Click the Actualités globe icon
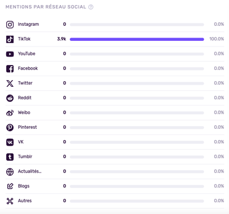Image resolution: width=229 pixels, height=214 pixels. (10, 172)
